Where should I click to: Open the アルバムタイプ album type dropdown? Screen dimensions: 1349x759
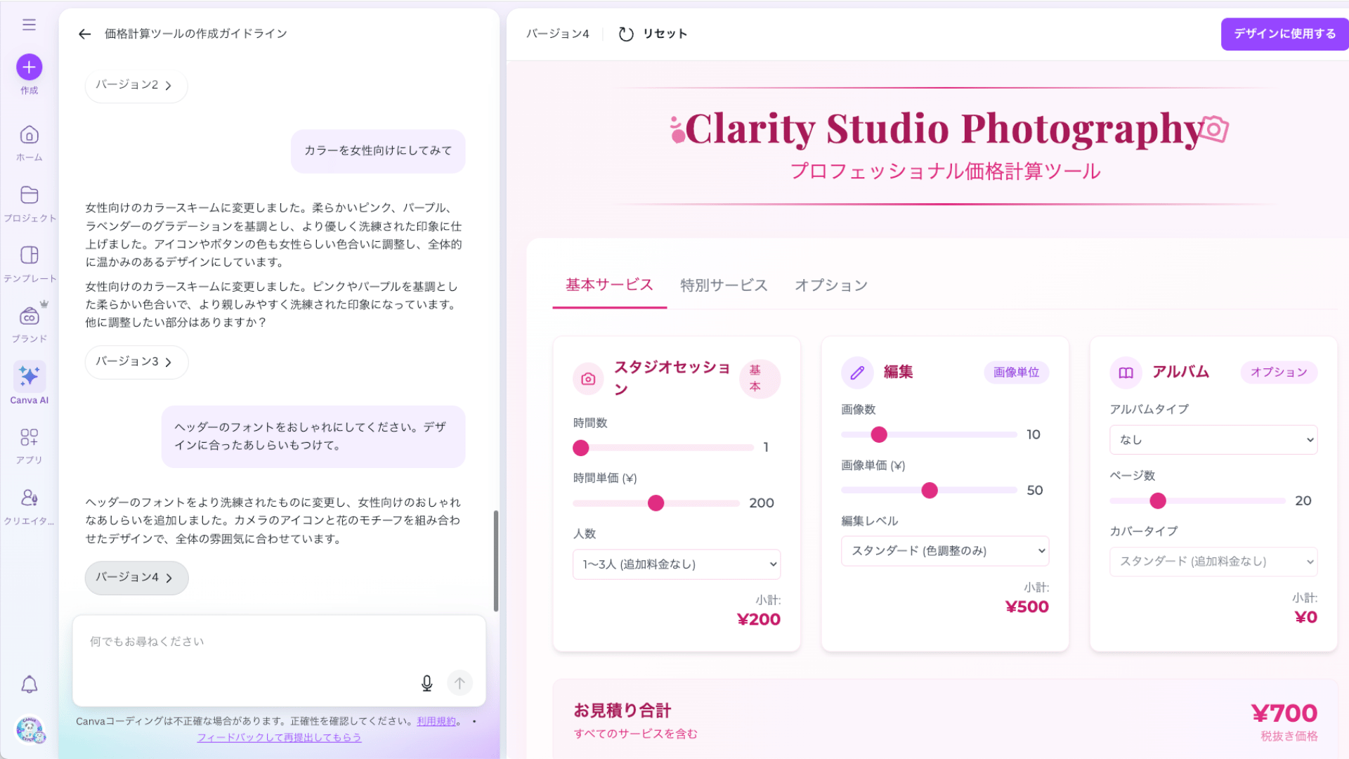click(1213, 440)
